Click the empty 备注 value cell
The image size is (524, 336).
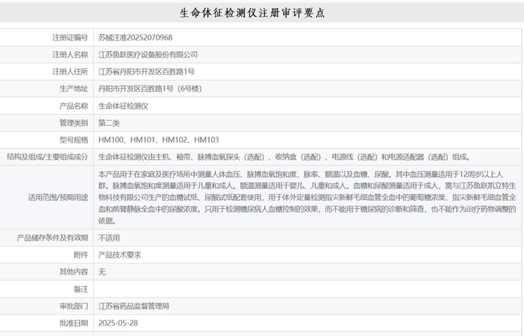click(306, 289)
